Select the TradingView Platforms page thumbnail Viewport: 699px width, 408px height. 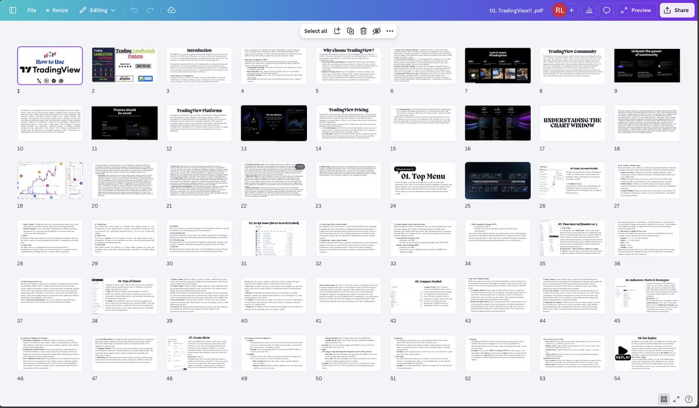point(199,122)
